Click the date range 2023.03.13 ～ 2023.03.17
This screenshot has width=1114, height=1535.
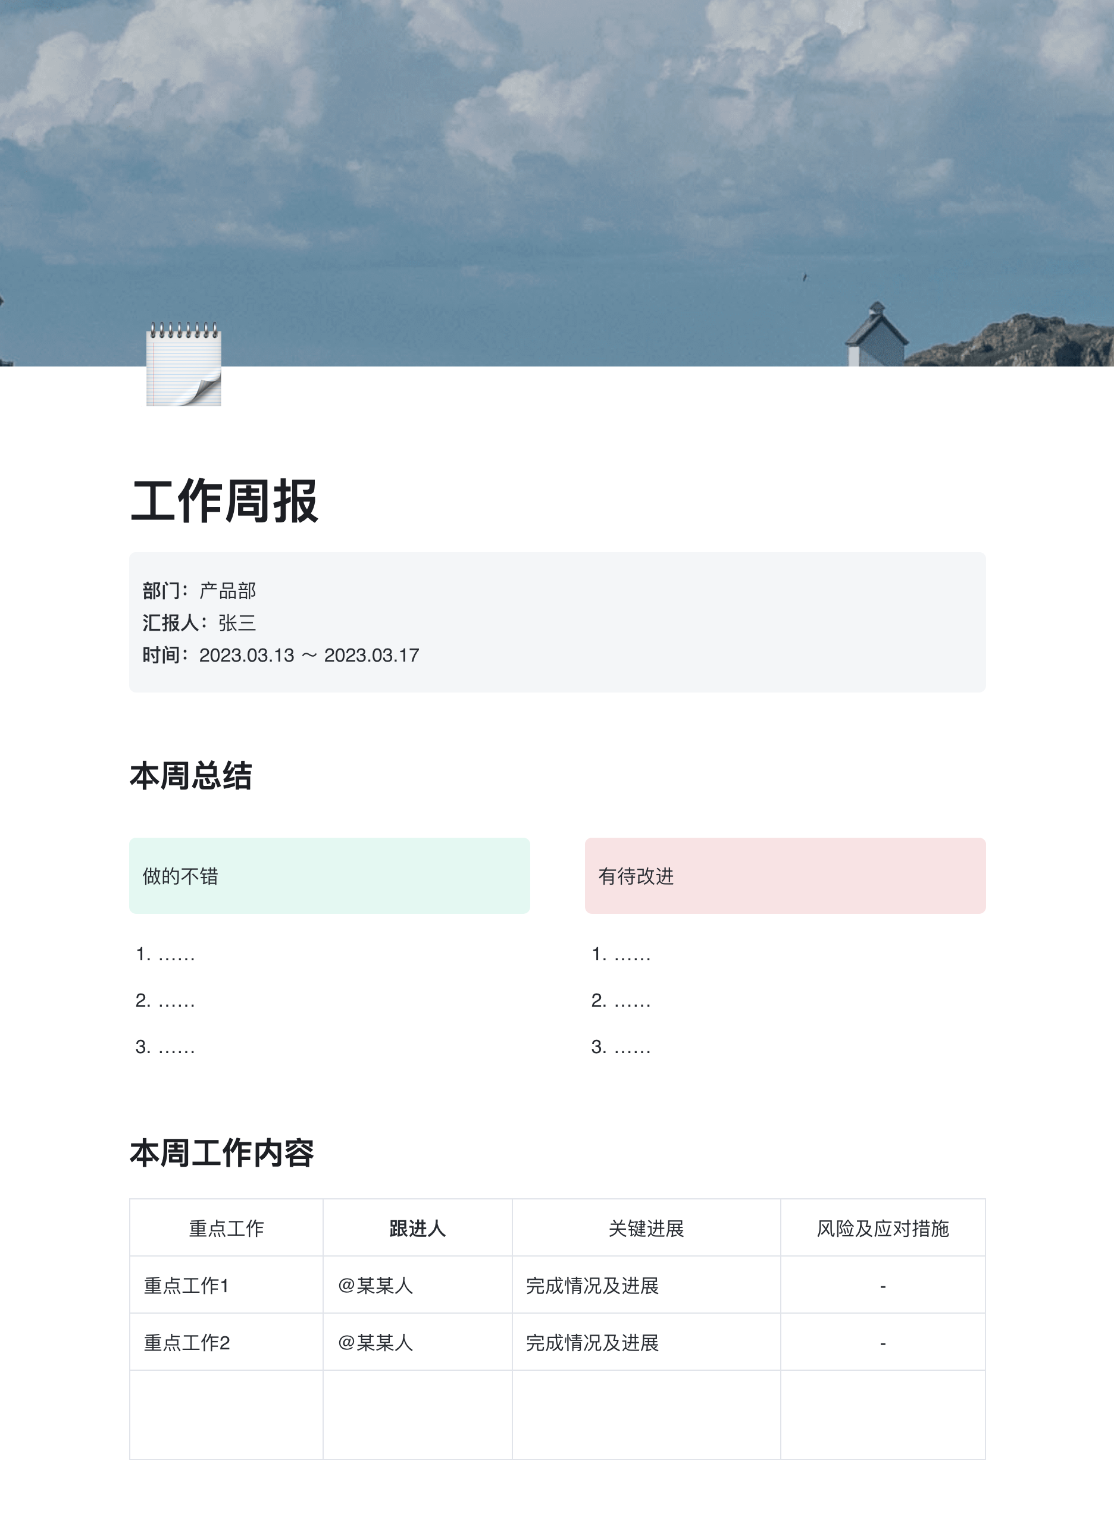[309, 655]
